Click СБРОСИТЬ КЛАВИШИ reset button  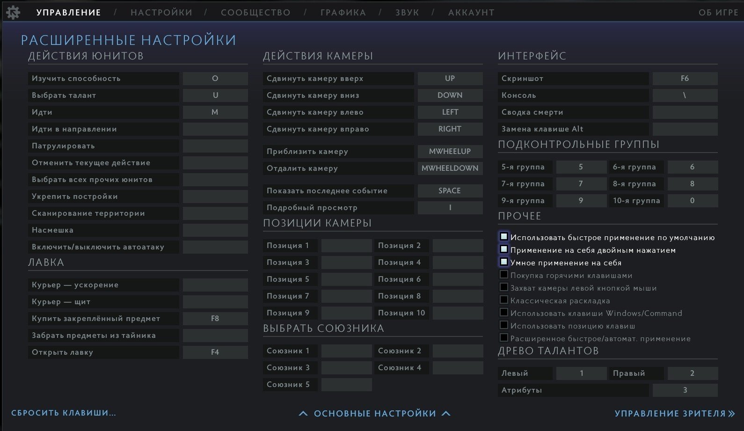point(64,413)
